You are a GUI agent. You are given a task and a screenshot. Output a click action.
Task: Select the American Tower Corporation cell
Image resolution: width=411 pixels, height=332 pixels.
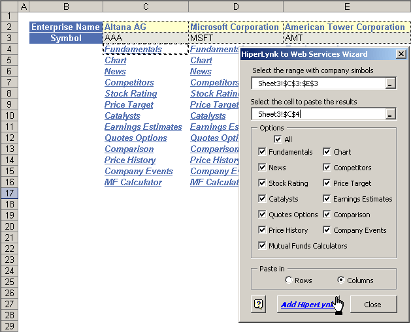click(347, 27)
